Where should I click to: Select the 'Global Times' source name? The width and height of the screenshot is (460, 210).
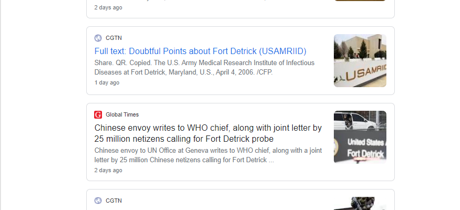[122, 115]
